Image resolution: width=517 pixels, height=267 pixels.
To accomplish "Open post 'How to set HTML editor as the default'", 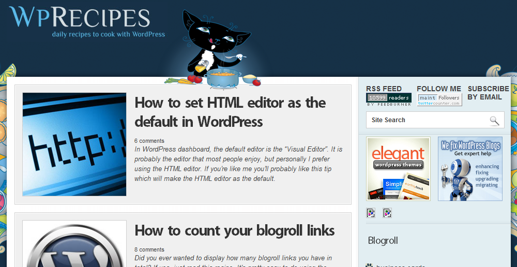I will pyautogui.click(x=230, y=112).
